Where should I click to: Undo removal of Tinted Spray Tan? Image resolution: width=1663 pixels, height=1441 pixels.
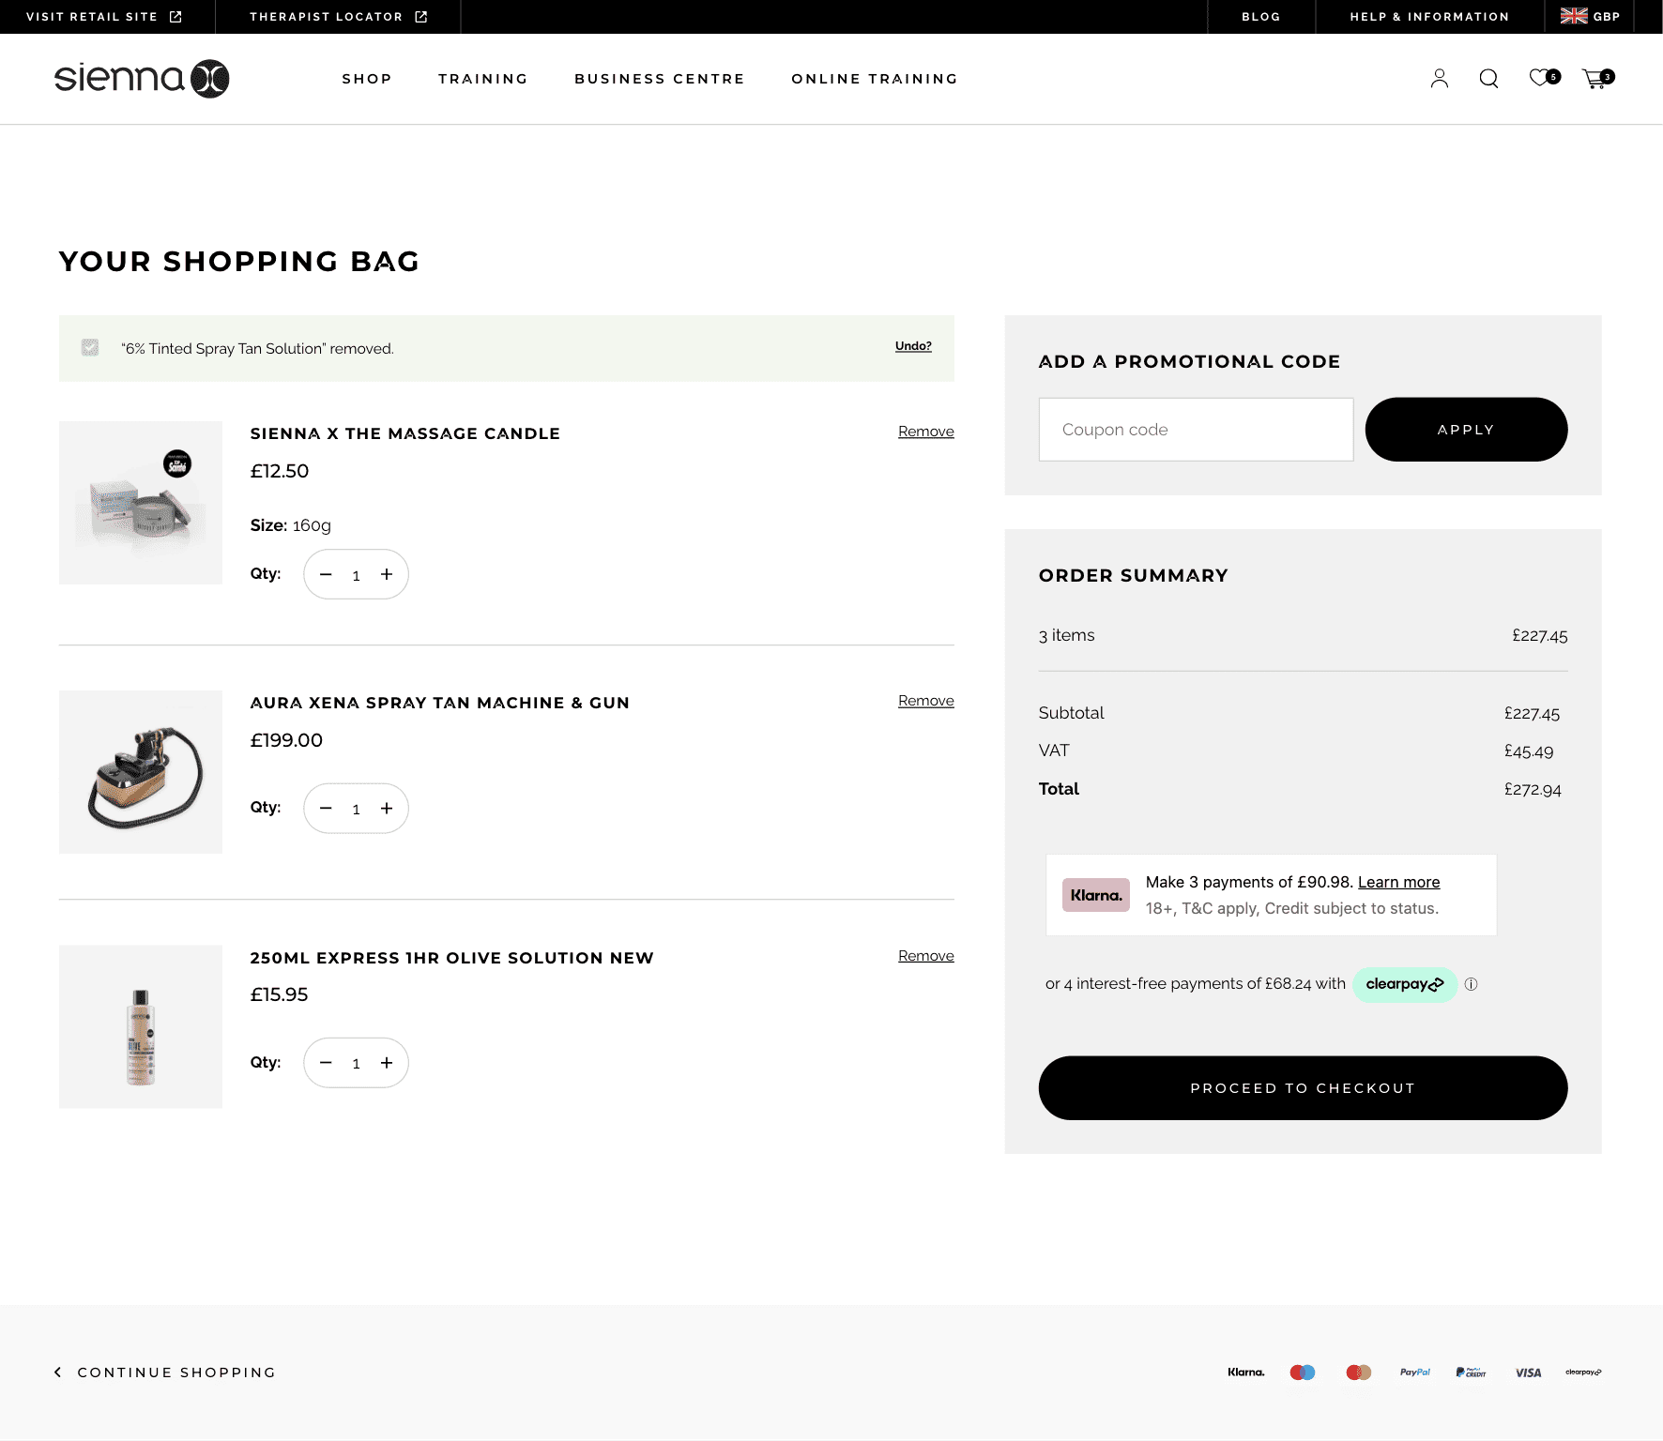point(913,346)
